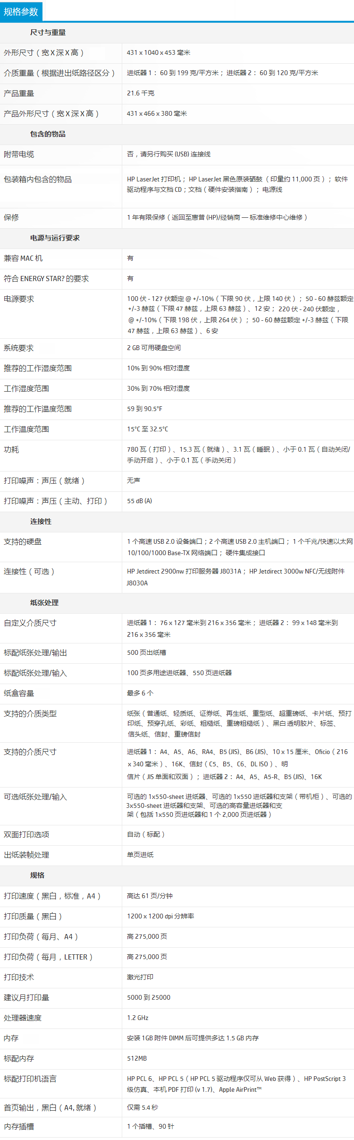Click the 电源与运行要求 section heading
Viewport: 354px width, 1140px height.
[x=55, y=238]
